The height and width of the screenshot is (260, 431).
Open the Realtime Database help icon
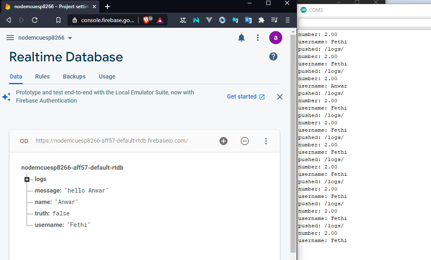pos(273,57)
